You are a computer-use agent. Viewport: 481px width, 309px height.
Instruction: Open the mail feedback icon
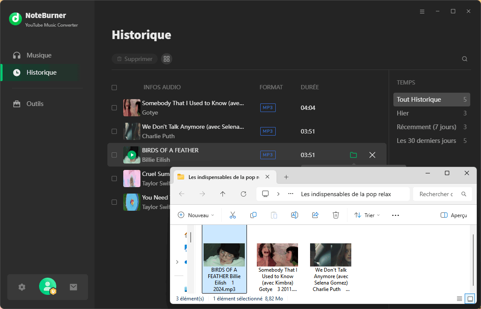(x=73, y=287)
